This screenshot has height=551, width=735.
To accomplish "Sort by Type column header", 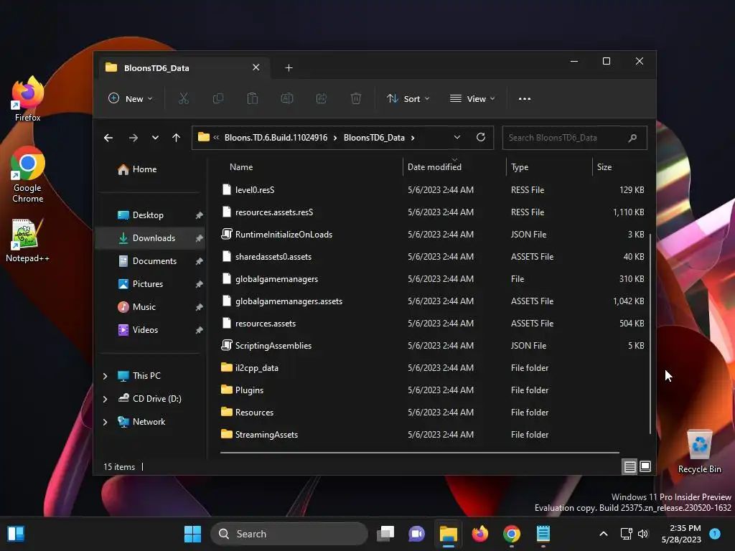I will (549, 166).
